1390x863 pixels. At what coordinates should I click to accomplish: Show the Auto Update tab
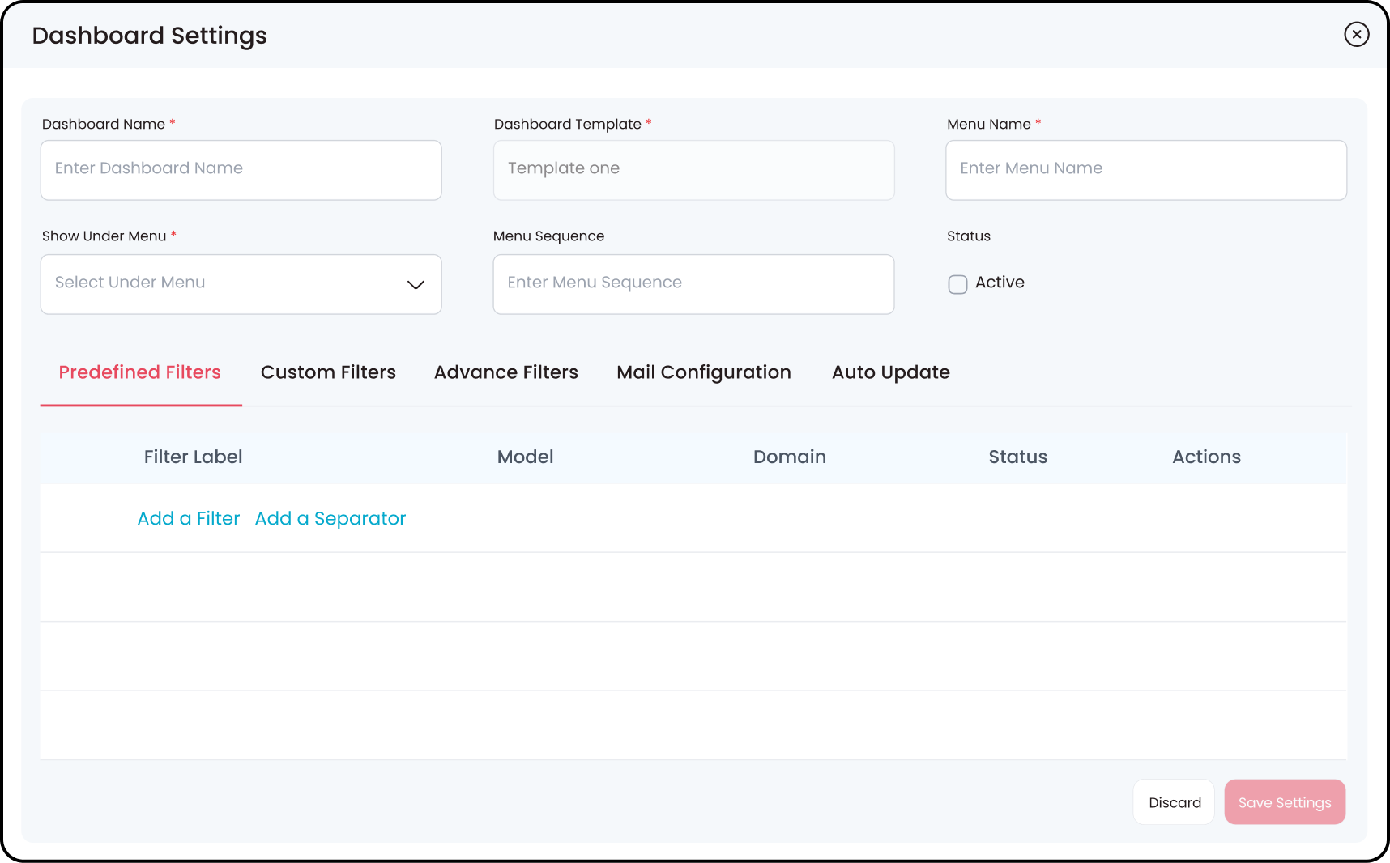coord(890,372)
